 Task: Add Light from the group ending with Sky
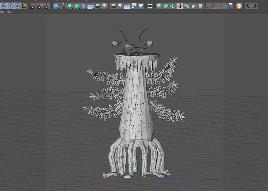[120, 6]
